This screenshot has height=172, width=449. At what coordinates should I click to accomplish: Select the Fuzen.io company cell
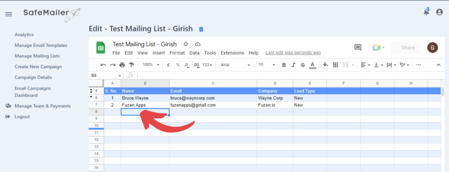click(275, 105)
